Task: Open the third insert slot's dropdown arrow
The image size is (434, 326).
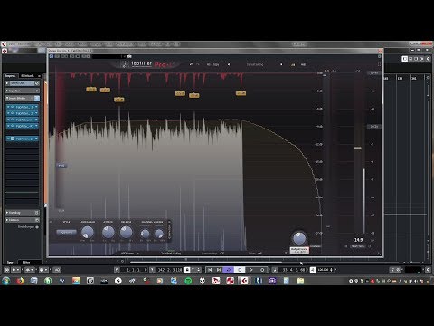Action: 36,120
